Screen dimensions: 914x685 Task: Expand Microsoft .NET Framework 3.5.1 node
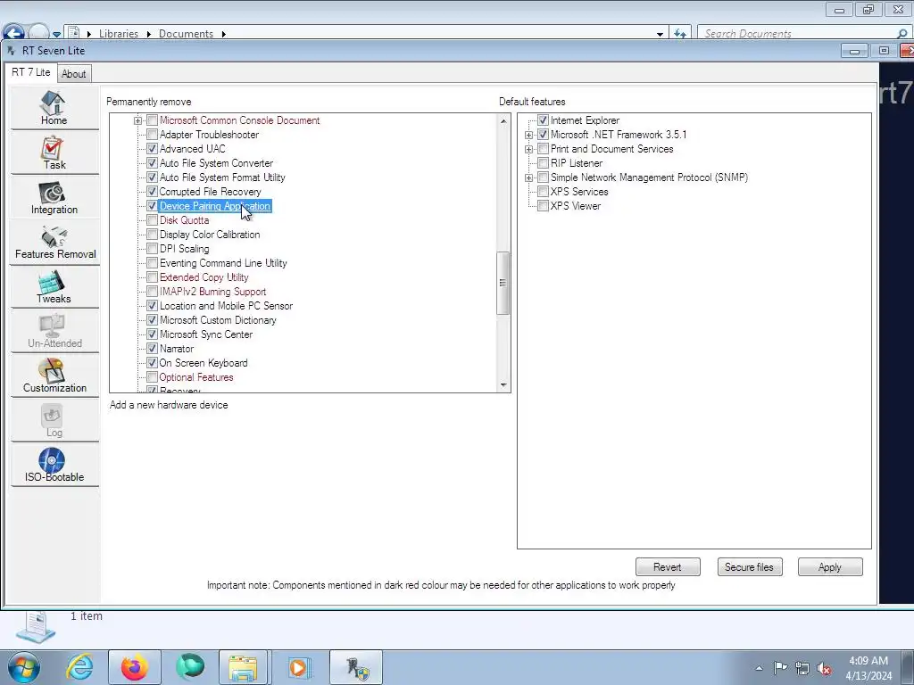pos(528,136)
